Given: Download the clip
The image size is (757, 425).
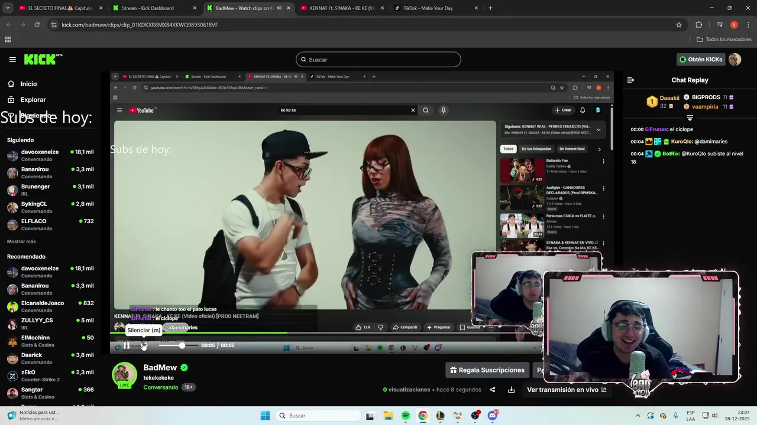Looking at the screenshot, I should click(x=511, y=390).
